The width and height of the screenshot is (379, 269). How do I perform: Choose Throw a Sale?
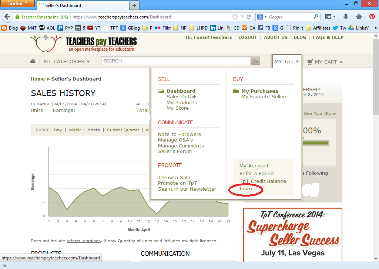click(174, 177)
